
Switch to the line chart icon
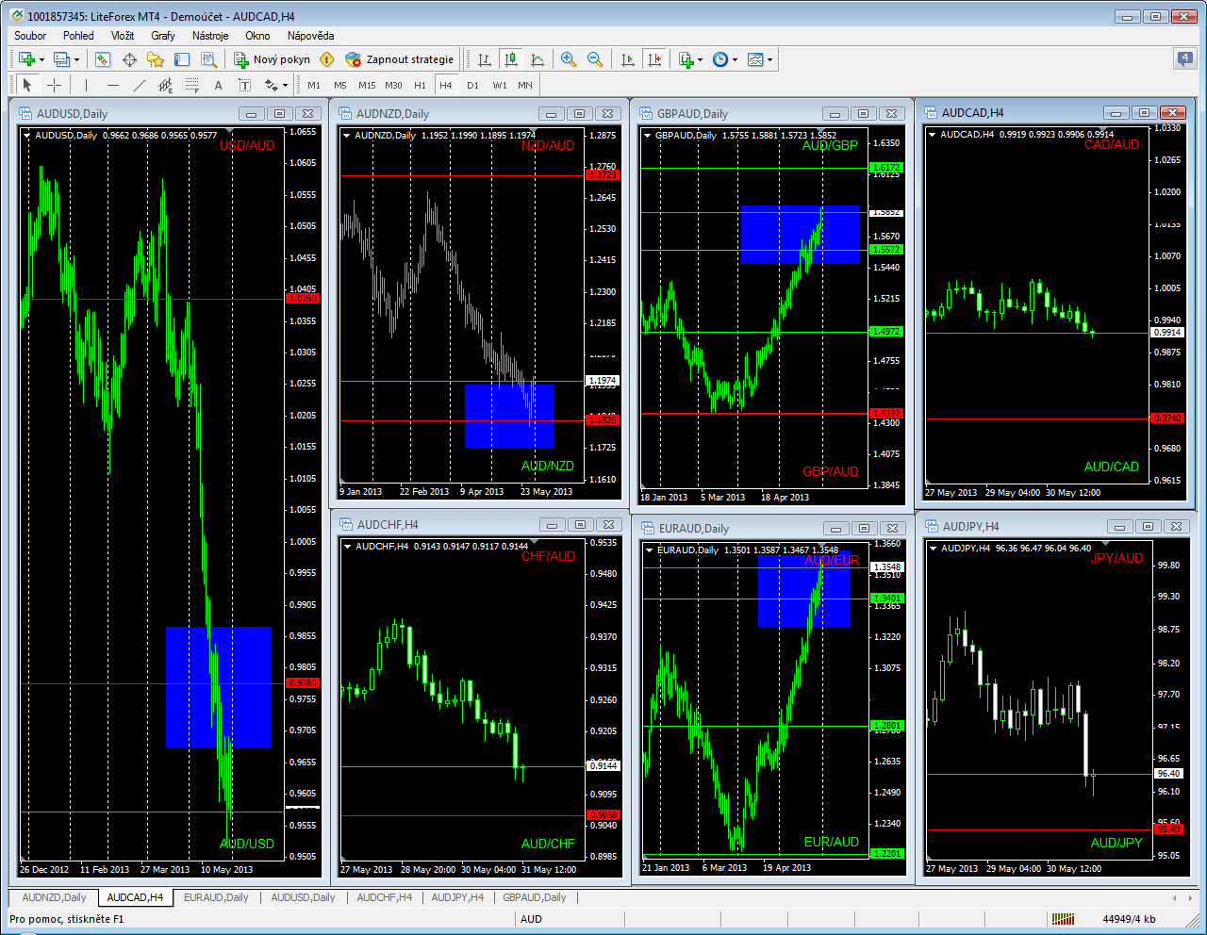click(x=537, y=59)
